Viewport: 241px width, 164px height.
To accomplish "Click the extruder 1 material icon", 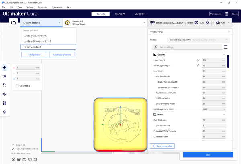I will (x=67, y=23).
